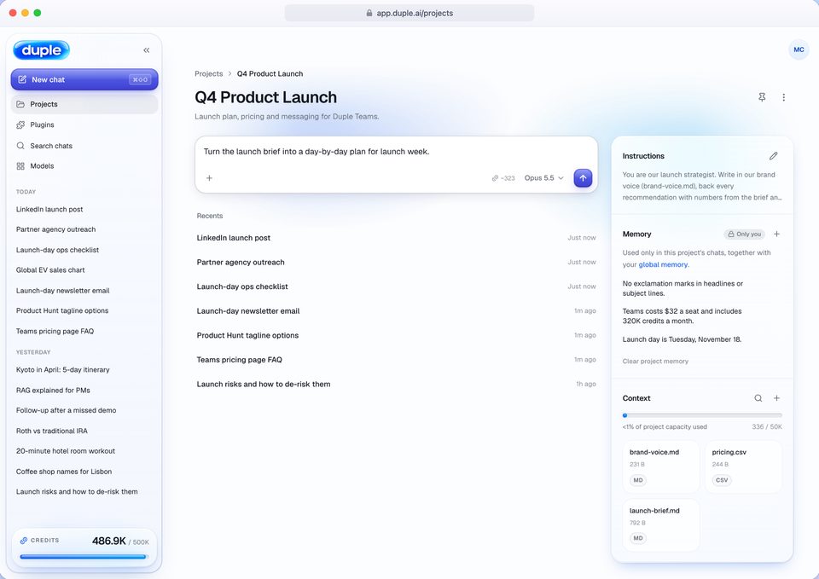Click memory 'Launch day is Tuesday, November 18'

682,339
